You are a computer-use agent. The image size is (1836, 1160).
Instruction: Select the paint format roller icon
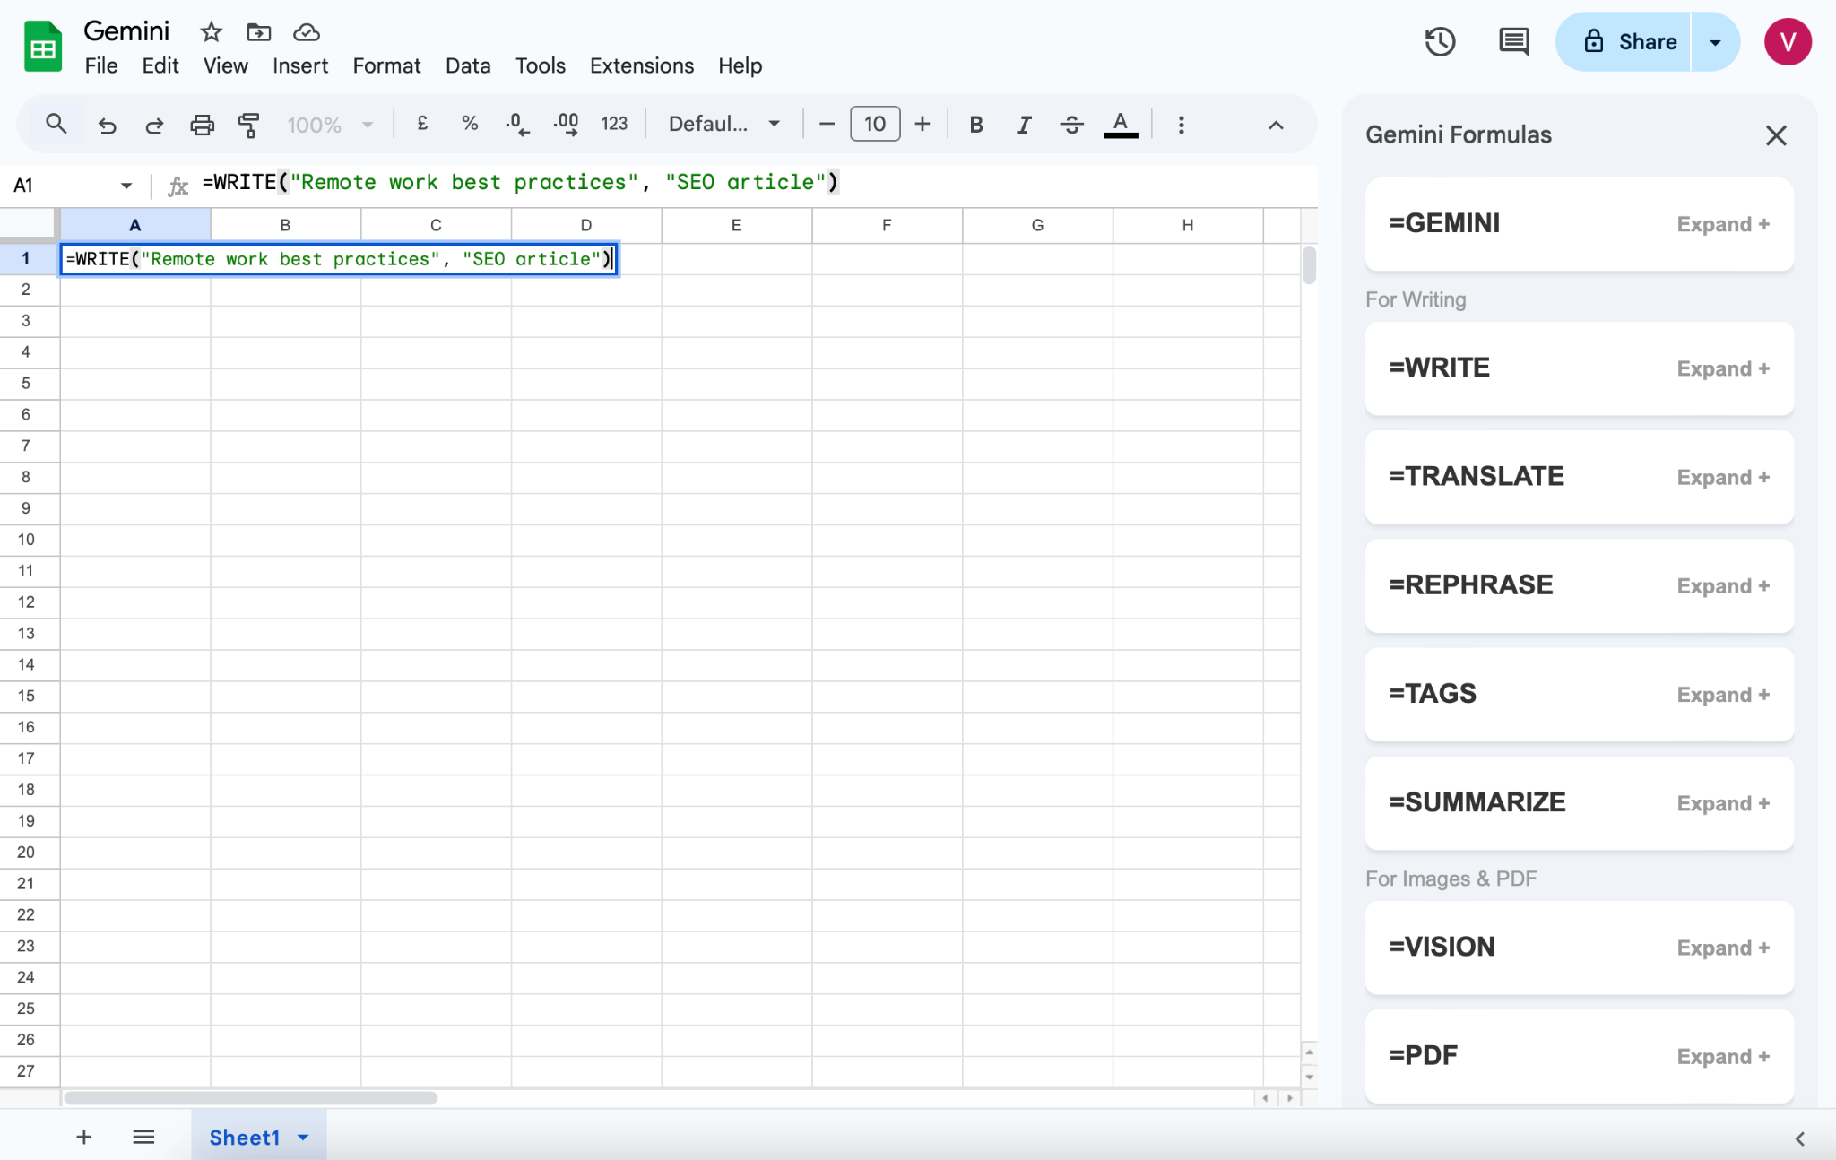click(x=249, y=125)
